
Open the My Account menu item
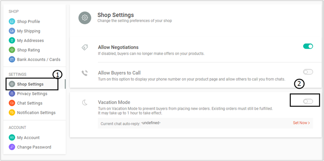(x=28, y=138)
